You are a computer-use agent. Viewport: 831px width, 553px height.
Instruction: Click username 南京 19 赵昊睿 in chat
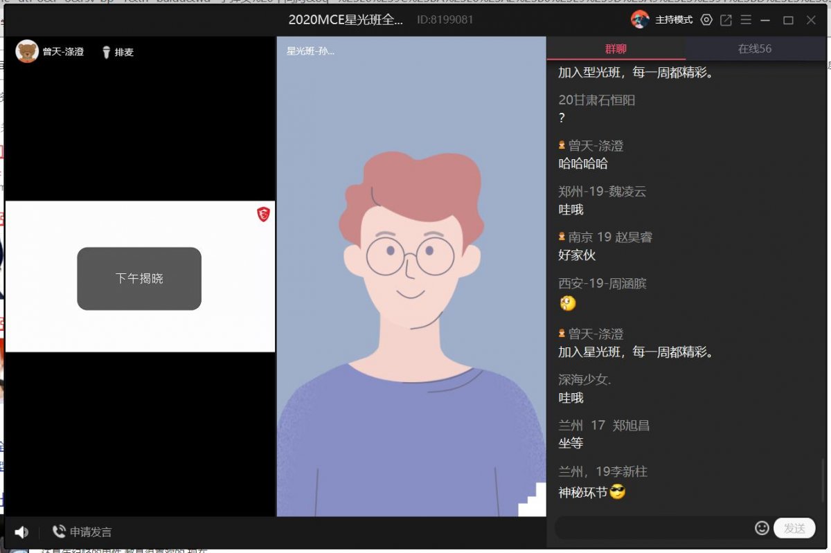[610, 237]
